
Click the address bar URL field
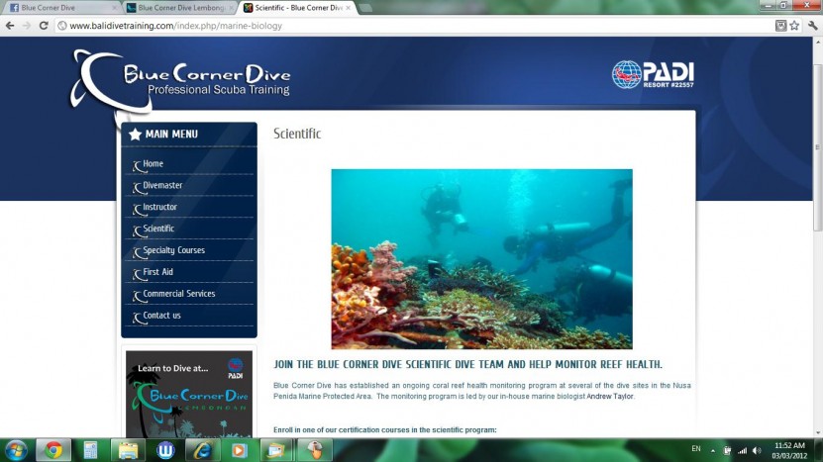(x=414, y=26)
